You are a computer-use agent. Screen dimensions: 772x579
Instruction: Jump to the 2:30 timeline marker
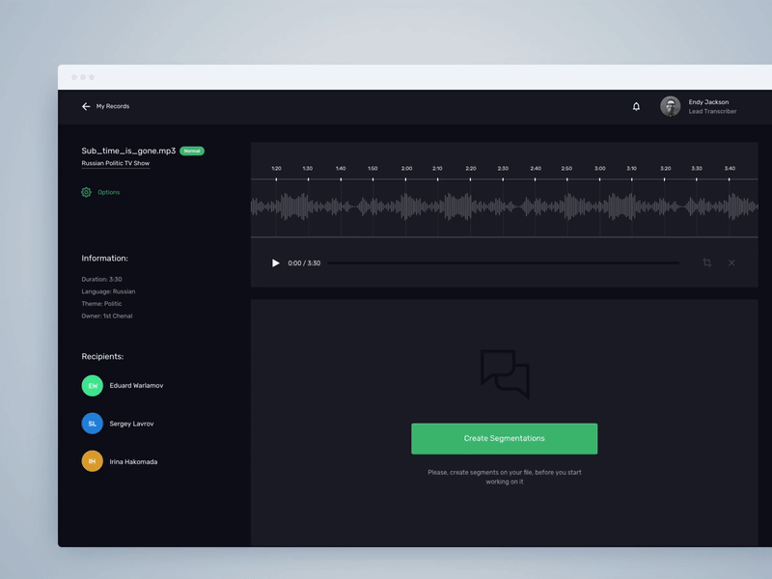point(503,168)
